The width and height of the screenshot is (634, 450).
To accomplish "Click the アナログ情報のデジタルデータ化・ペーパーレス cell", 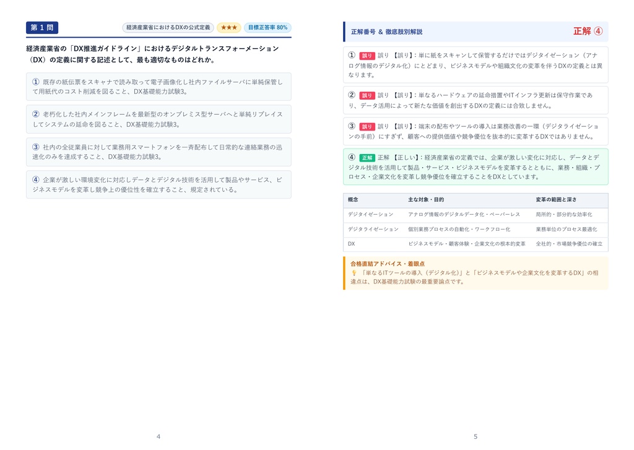I will coord(464,214).
